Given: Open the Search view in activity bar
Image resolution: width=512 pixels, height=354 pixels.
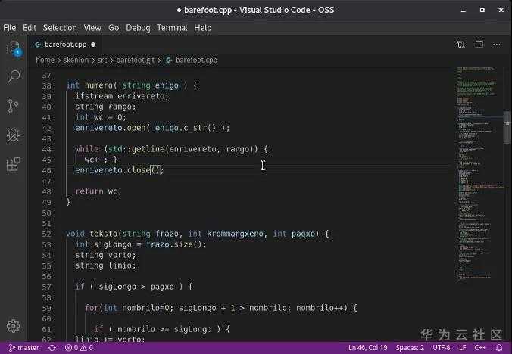Looking at the screenshot, I should point(14,77).
